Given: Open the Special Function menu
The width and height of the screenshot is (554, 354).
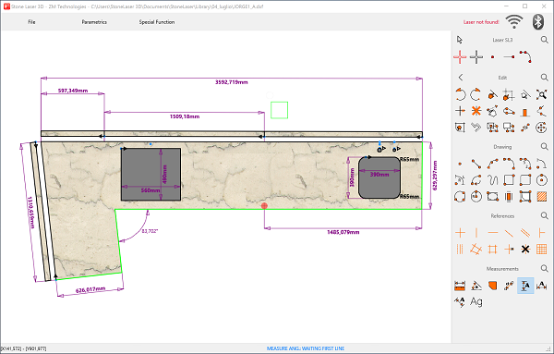Looking at the screenshot, I should pyautogui.click(x=157, y=22).
